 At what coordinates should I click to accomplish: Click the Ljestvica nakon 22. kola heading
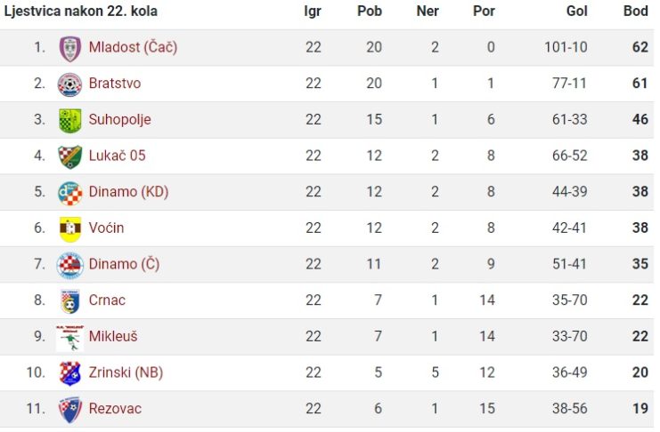(80, 11)
